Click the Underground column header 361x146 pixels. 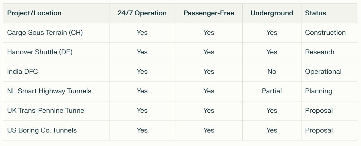272,13
